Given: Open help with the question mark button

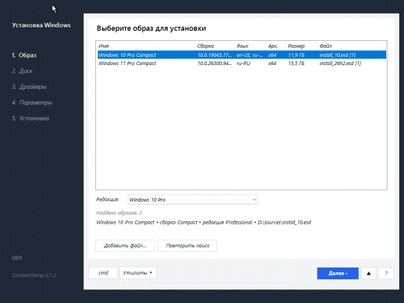Looking at the screenshot, I should coord(386,273).
